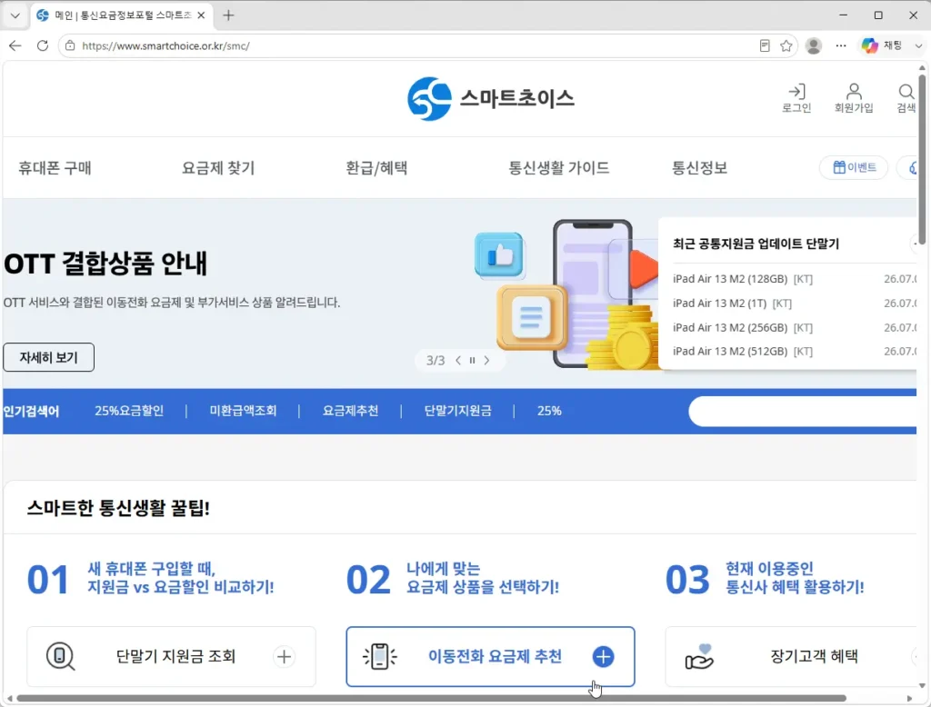The image size is (931, 707).
Task: Click the 스마트초이스 logo
Action: [x=490, y=98]
